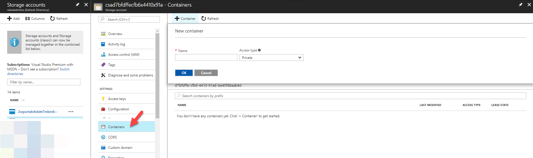533x158 pixels.
Task: Click the Containers icon in the menu
Action: [x=103, y=127]
